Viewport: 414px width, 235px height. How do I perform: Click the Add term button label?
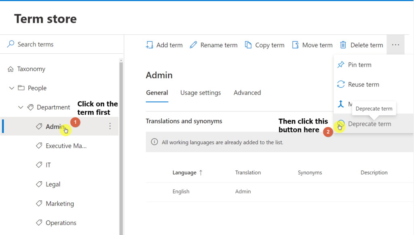[x=169, y=45]
